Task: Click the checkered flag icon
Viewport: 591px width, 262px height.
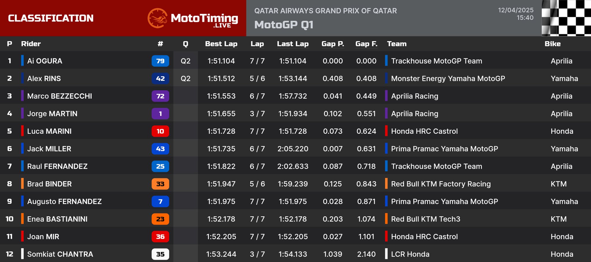Action: (566, 18)
